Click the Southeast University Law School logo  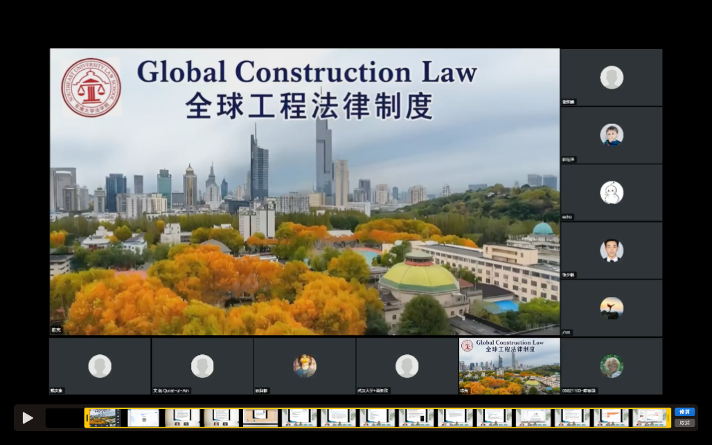point(91,88)
